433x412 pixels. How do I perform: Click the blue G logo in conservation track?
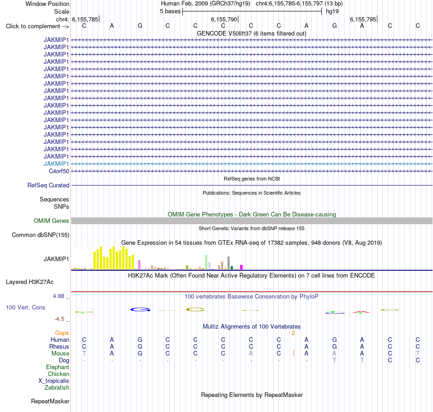coord(140,309)
